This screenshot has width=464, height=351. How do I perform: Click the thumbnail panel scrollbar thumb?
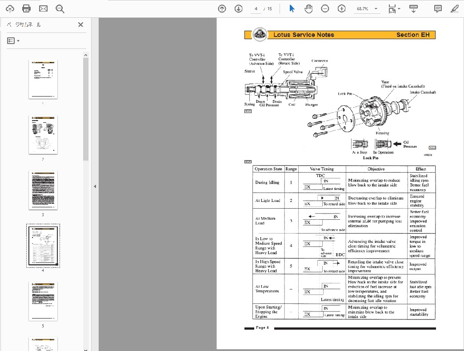(86, 109)
